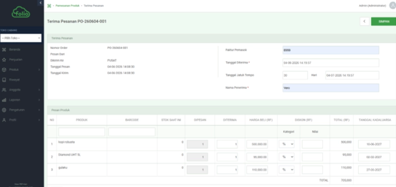Expand the Profil submenu chevron
This screenshot has height=187, width=396.
[39, 120]
